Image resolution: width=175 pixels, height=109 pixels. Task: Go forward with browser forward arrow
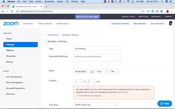(x=7, y=11)
